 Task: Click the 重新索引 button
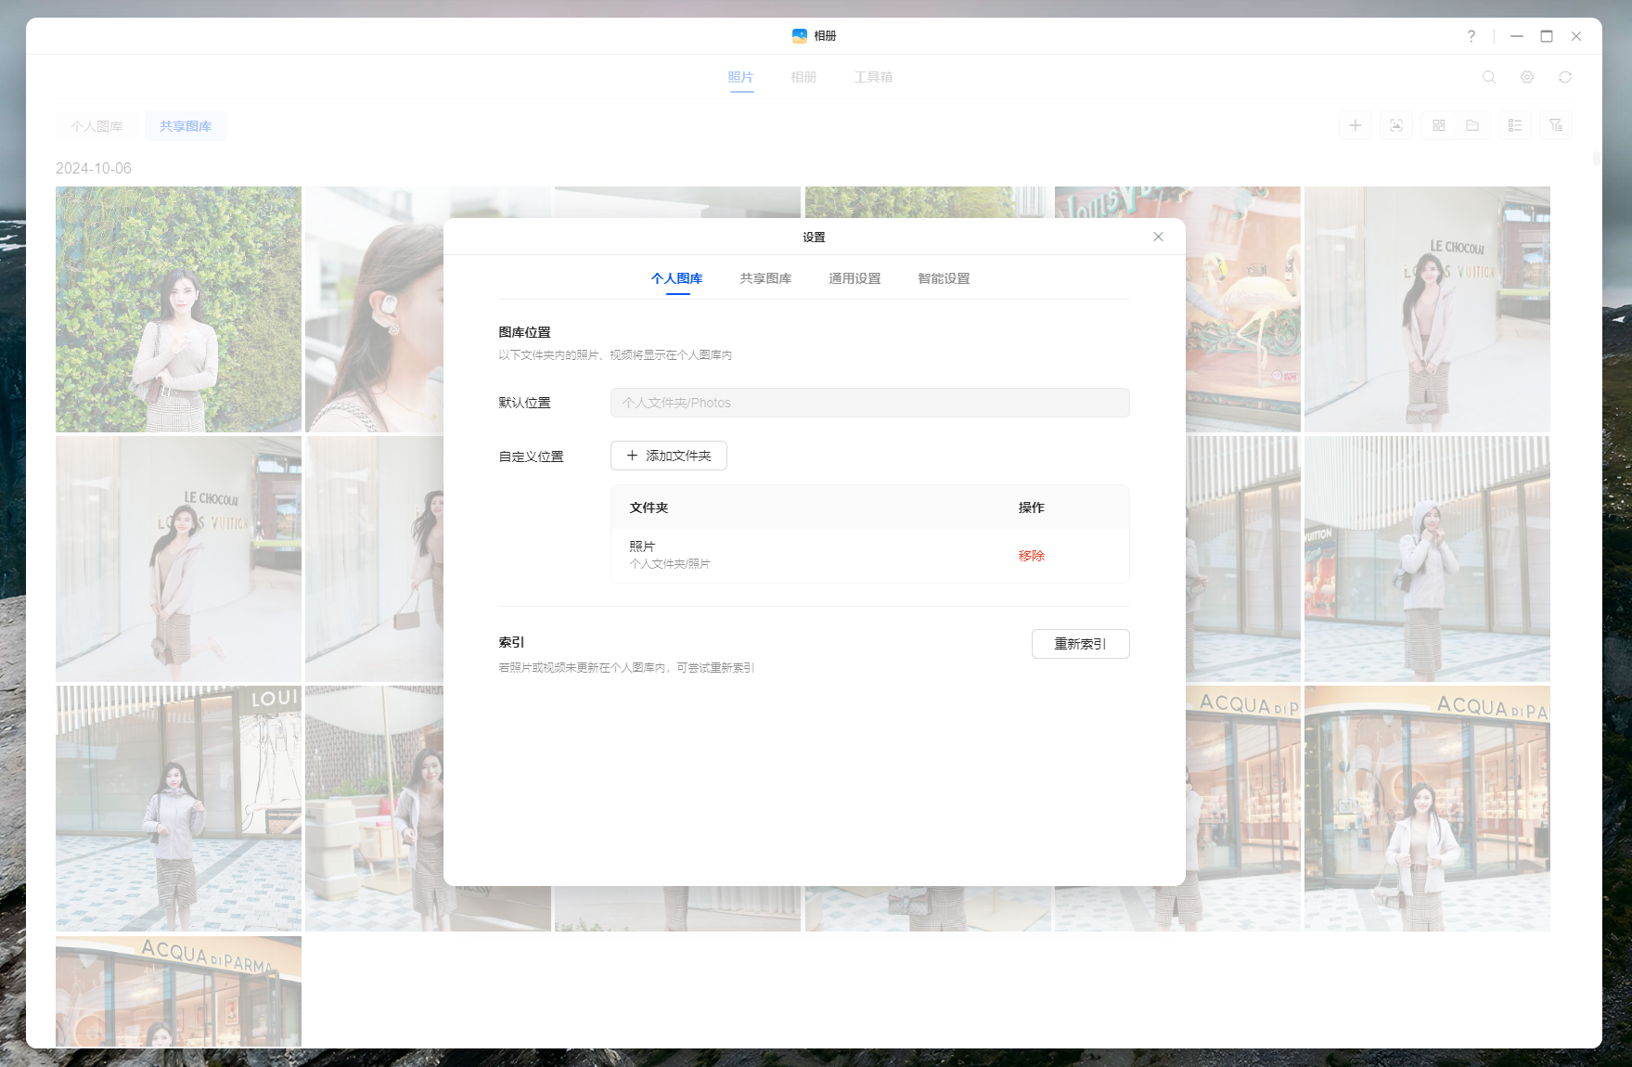pyautogui.click(x=1081, y=644)
